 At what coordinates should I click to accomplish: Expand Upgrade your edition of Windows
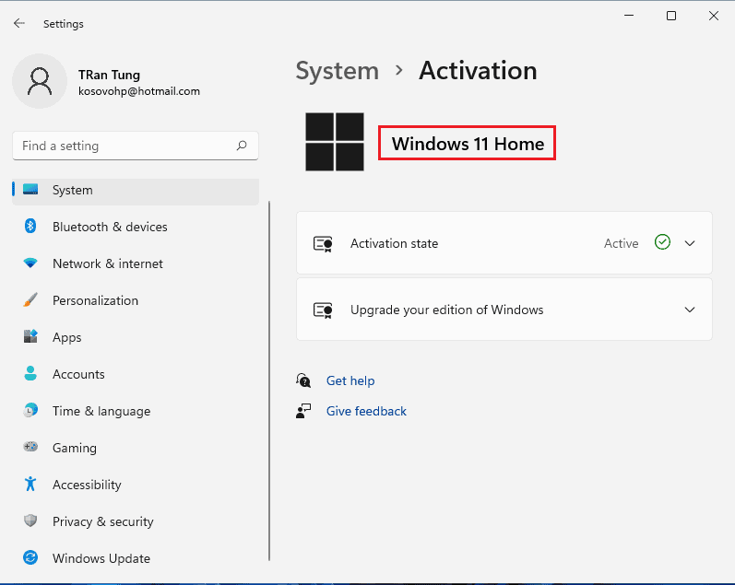coord(690,310)
